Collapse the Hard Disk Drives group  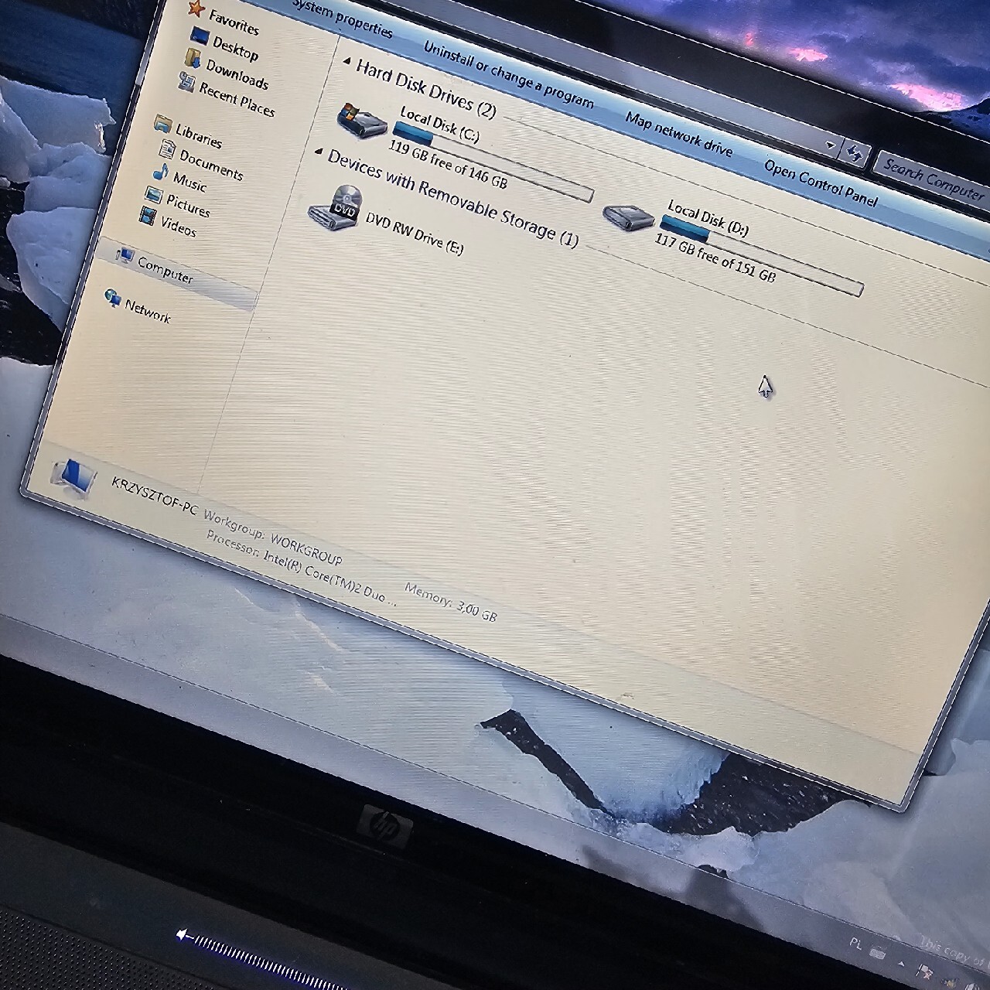coord(346,61)
